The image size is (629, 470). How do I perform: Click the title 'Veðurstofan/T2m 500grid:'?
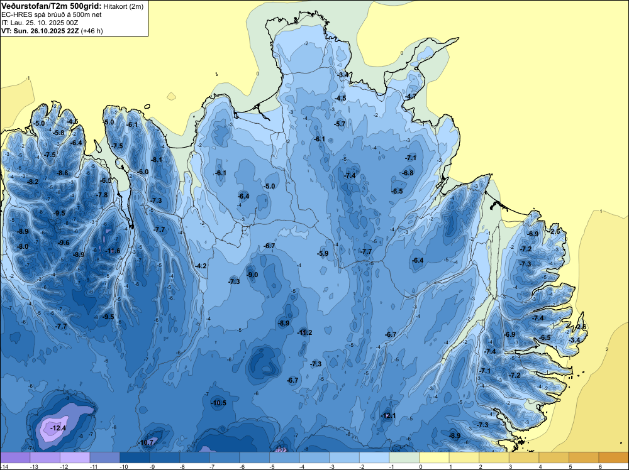coord(52,6)
